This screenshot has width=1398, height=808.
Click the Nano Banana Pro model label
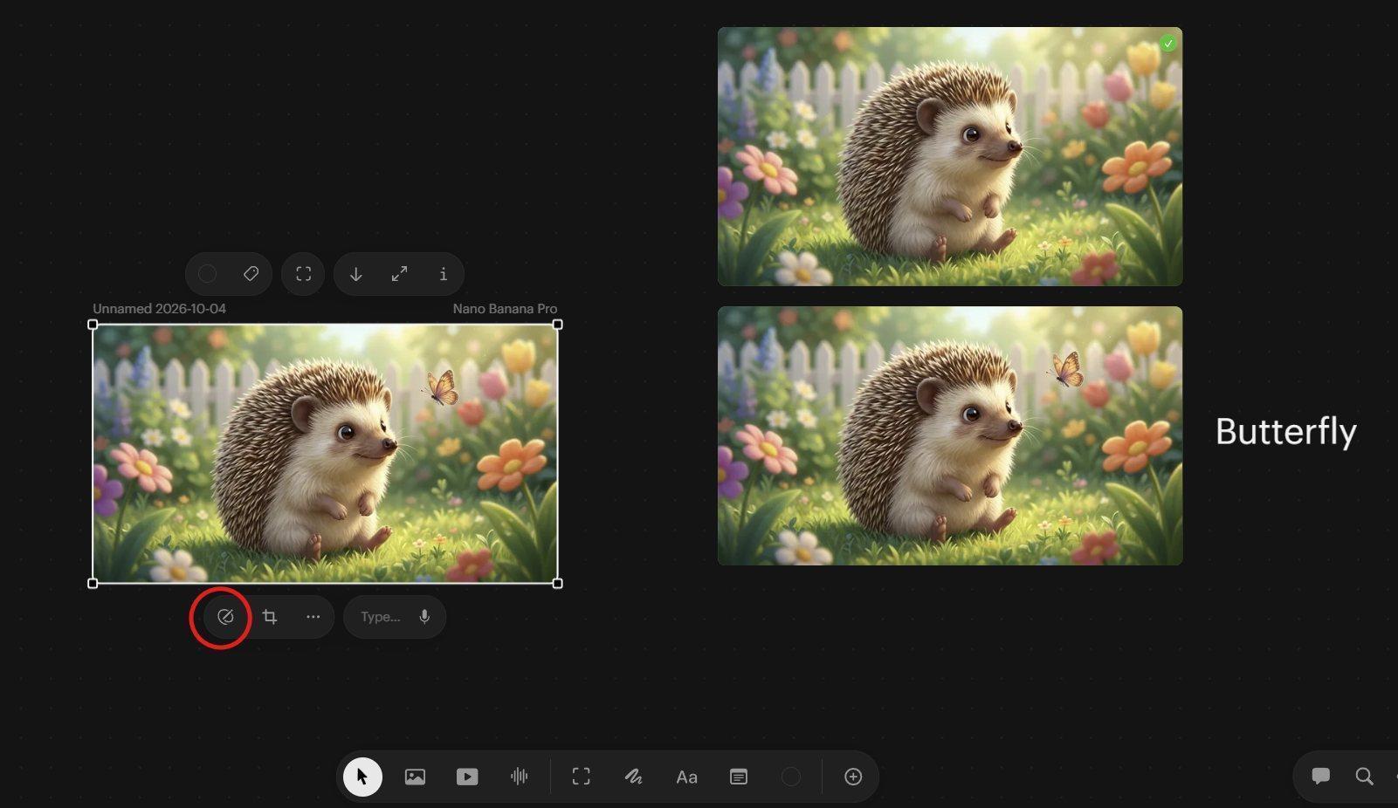[505, 309]
